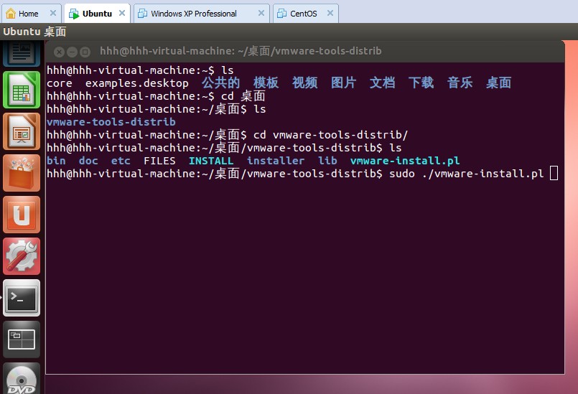
Task: Click the '公共的' folder name
Action: click(x=221, y=83)
